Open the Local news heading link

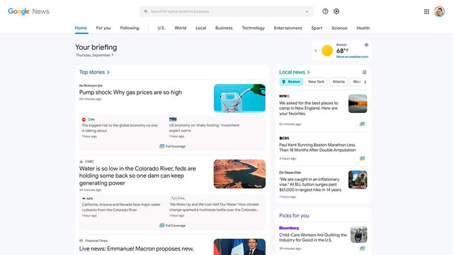[294, 72]
